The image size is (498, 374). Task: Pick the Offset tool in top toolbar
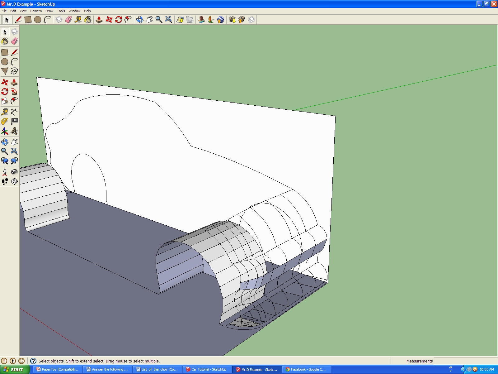(128, 20)
